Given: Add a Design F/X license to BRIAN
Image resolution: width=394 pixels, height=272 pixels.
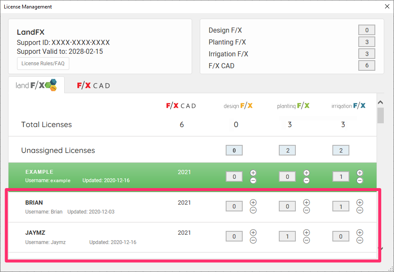Looking at the screenshot, I should [253, 203].
